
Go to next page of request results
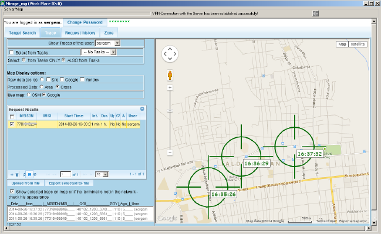[85, 174]
